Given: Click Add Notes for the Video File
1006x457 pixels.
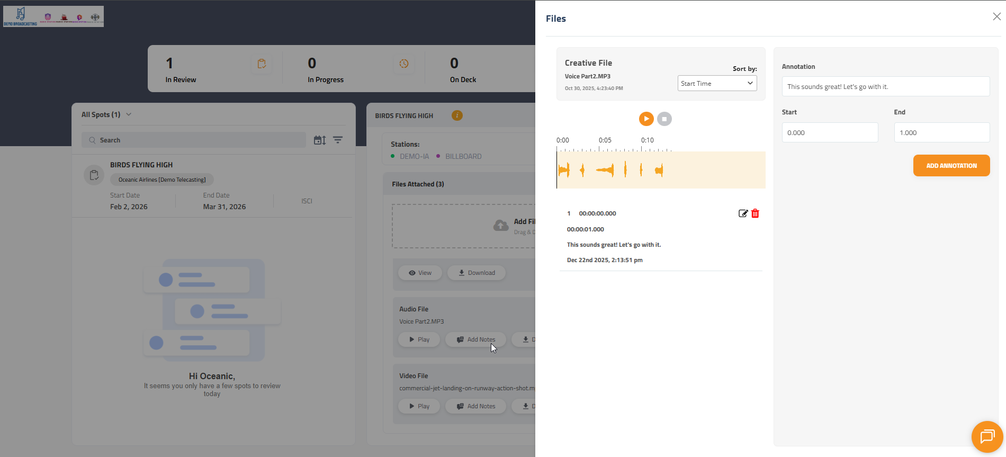Looking at the screenshot, I should point(475,406).
